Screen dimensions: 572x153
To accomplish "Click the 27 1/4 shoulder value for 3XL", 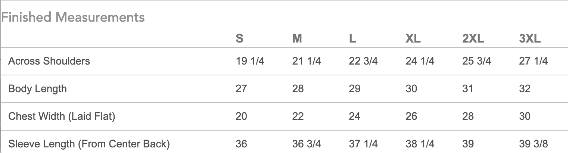I will pos(534,61).
